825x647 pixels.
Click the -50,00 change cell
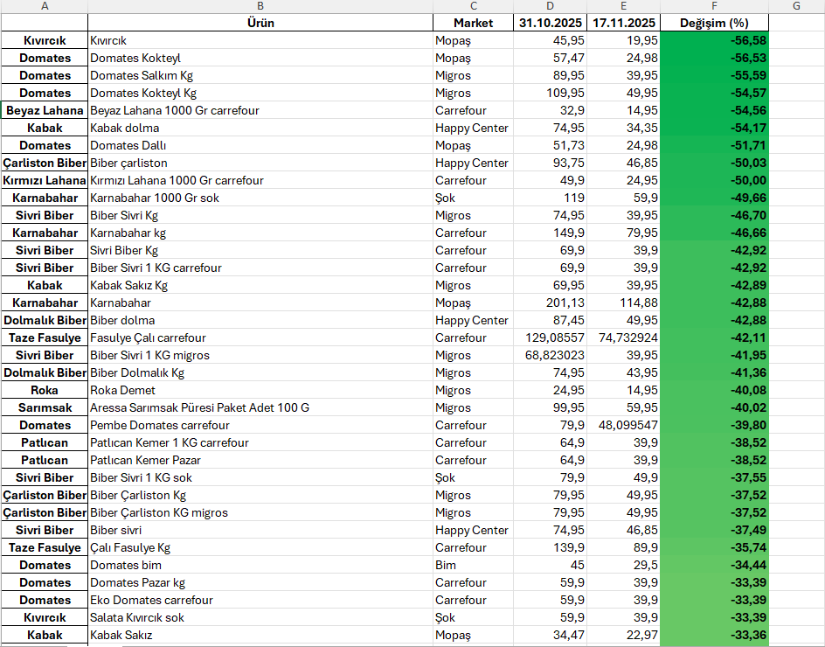click(715, 180)
